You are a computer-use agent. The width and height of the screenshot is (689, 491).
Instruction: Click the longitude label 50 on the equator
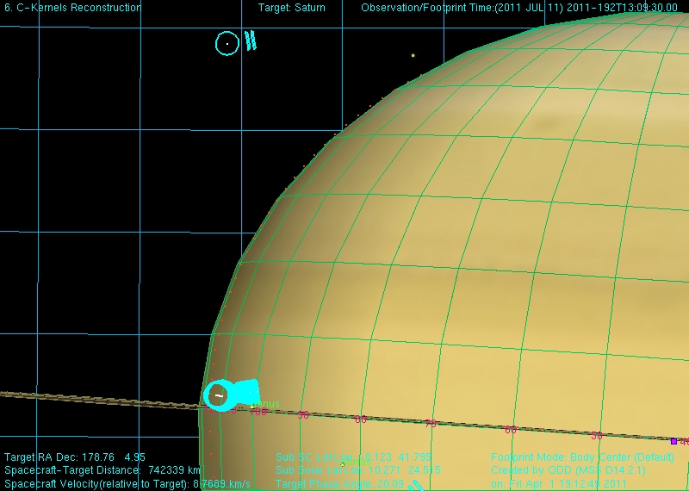(x=596, y=436)
